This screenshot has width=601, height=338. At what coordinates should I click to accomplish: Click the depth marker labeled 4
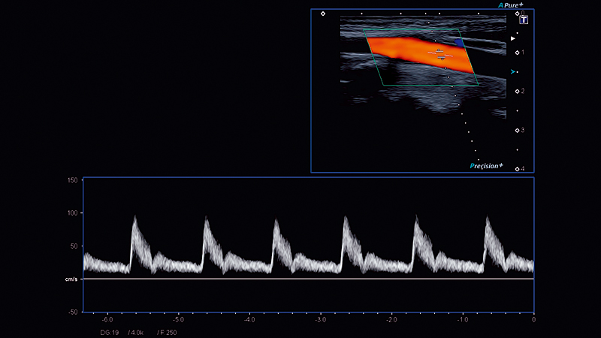point(518,169)
